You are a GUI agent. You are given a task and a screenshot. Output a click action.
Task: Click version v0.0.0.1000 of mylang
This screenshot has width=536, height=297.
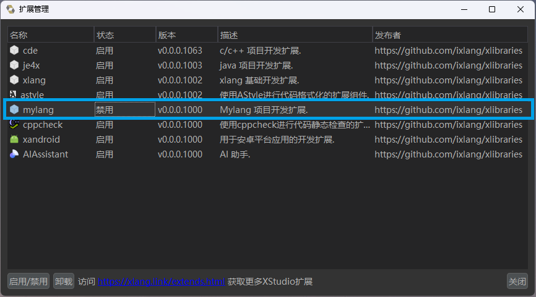[180, 110]
